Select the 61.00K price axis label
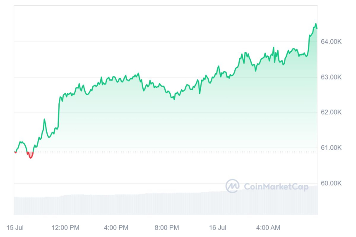The width and height of the screenshot is (356, 237). pyautogui.click(x=332, y=148)
